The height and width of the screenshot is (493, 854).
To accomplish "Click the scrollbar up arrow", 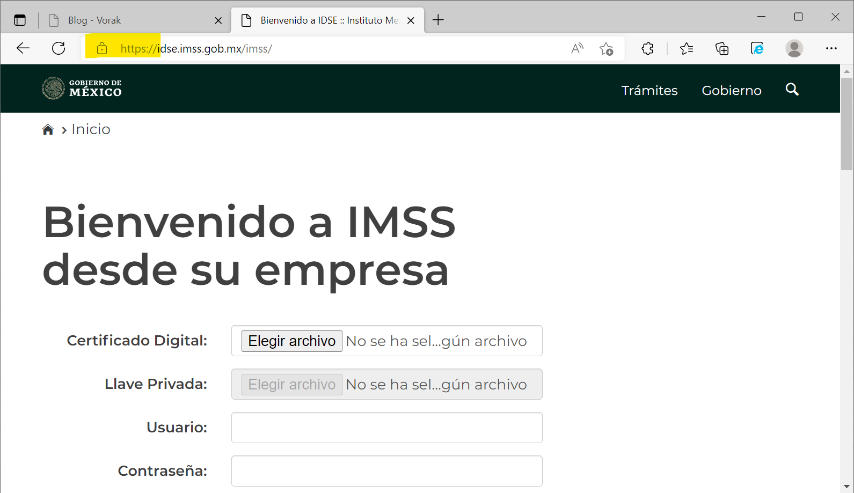I will tap(846, 71).
